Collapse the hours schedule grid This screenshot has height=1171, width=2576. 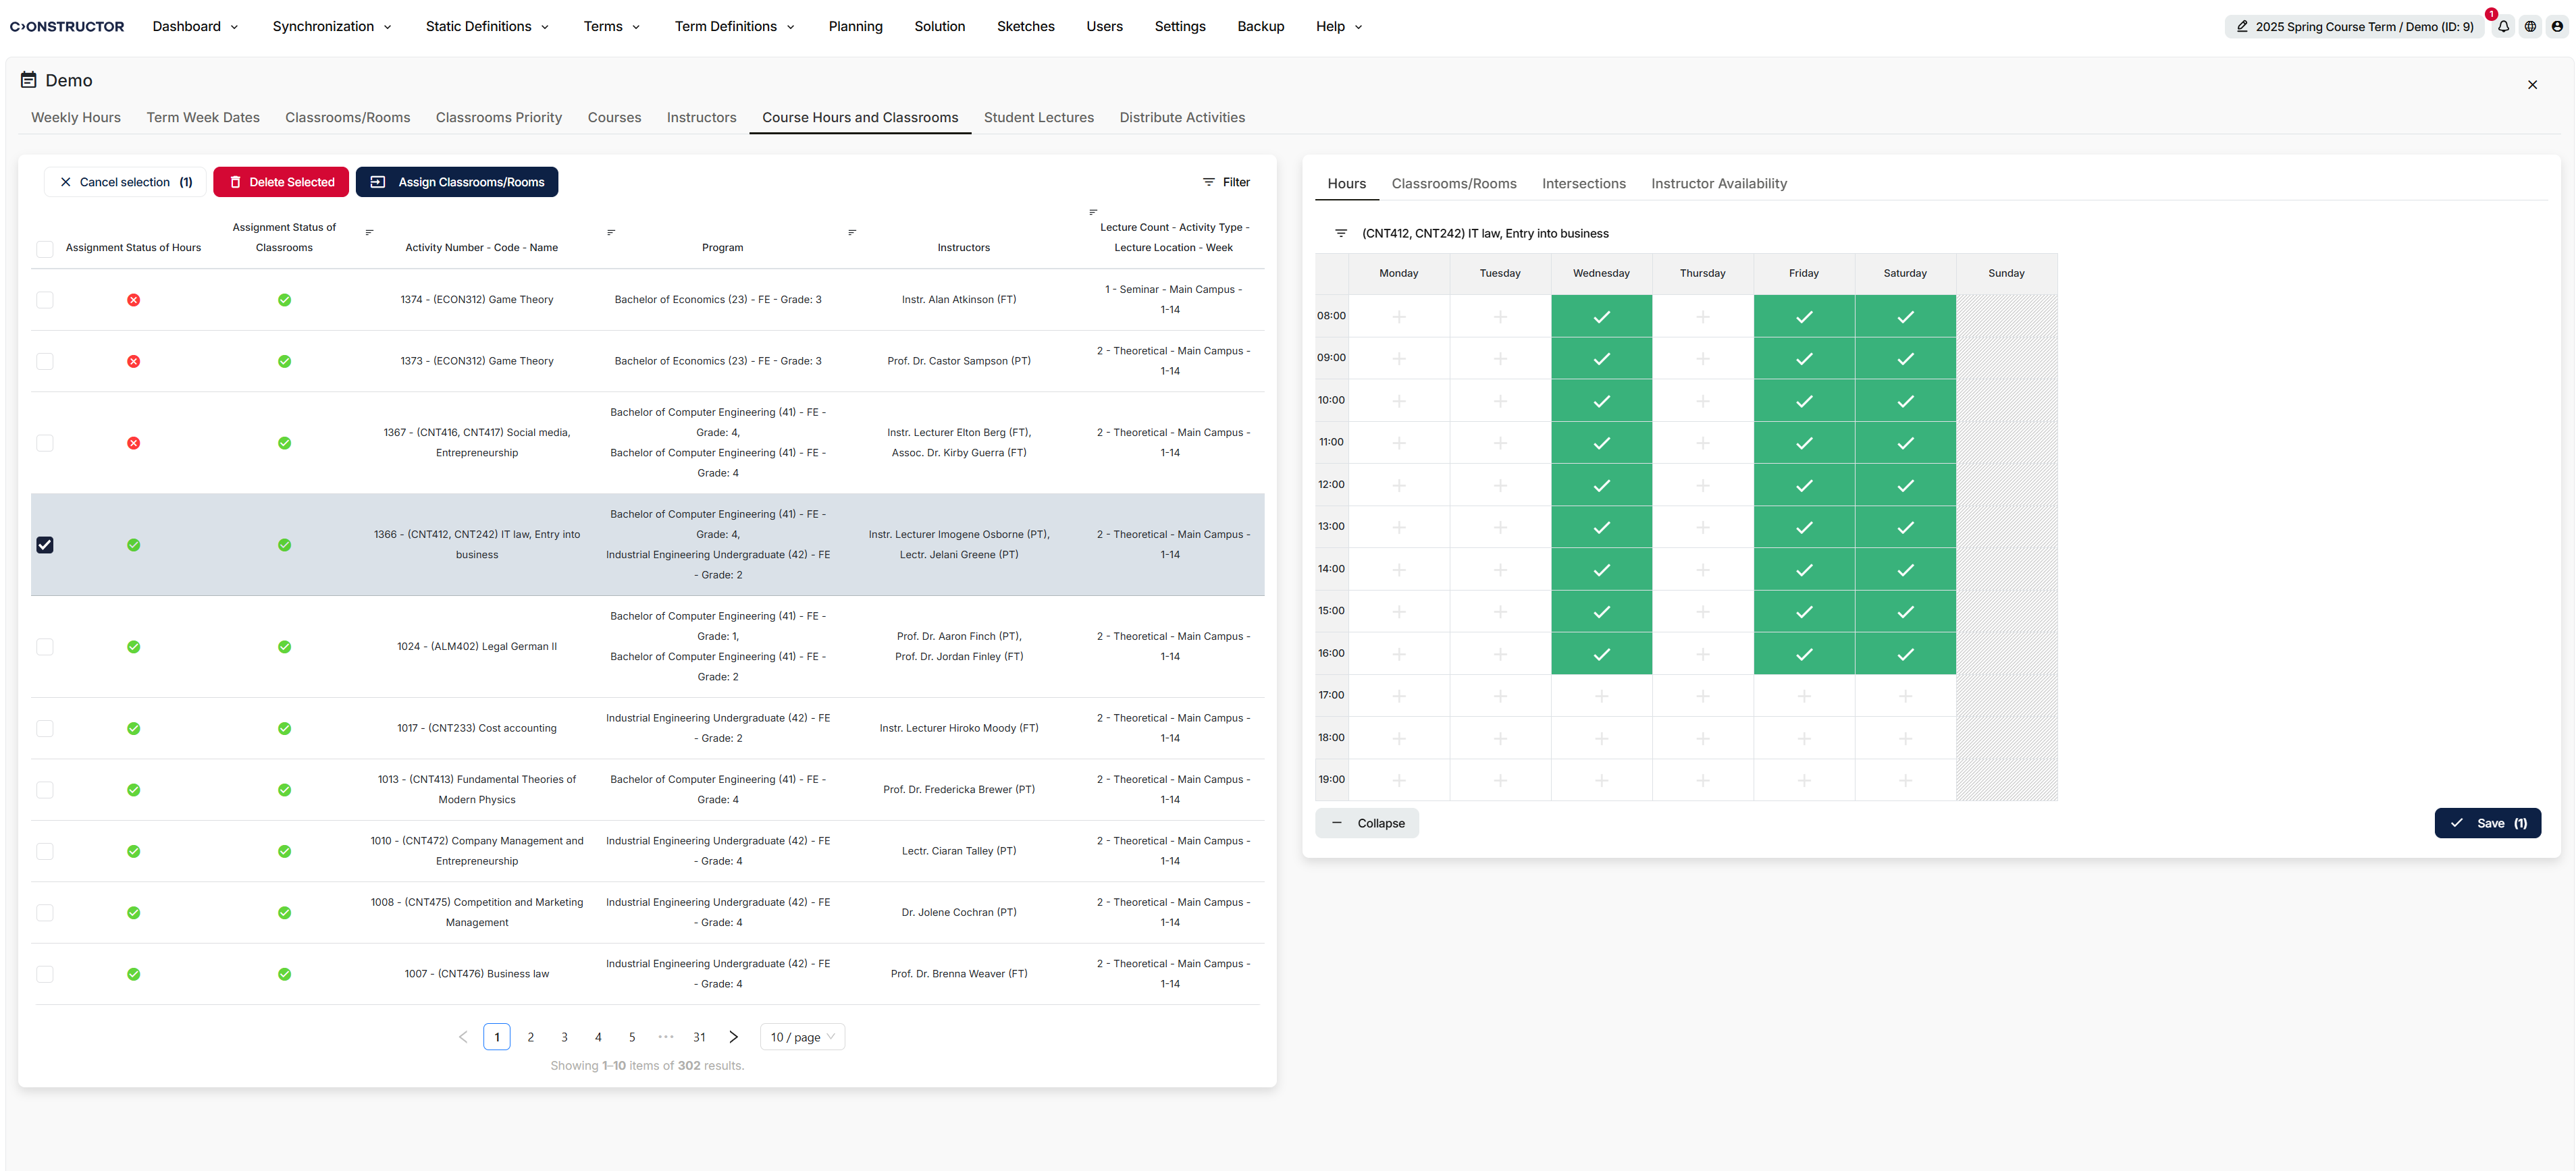tap(1367, 823)
